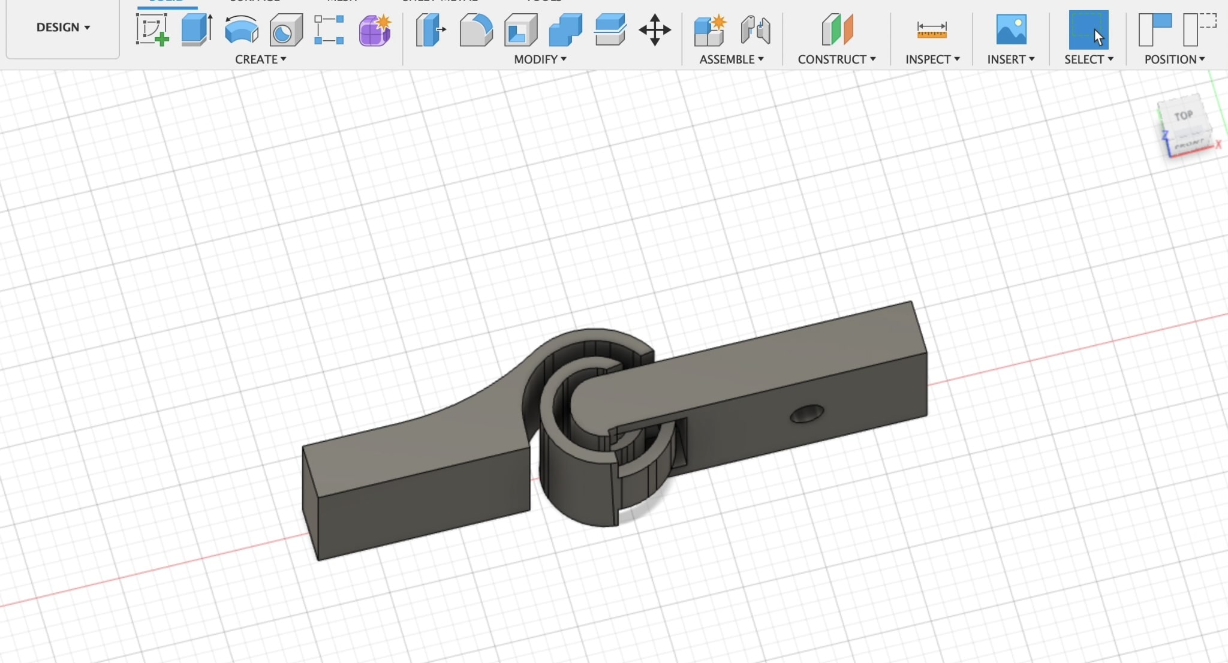The width and height of the screenshot is (1228, 663).
Task: Select the Hole tool
Action: coord(286,29)
